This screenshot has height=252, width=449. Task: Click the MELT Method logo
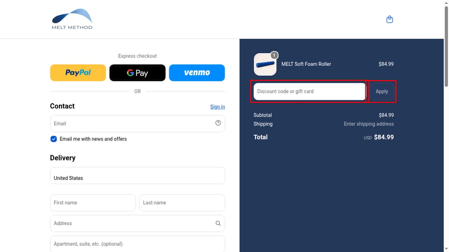click(72, 19)
